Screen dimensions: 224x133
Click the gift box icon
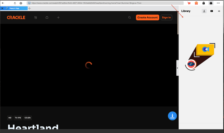pos(196,3)
